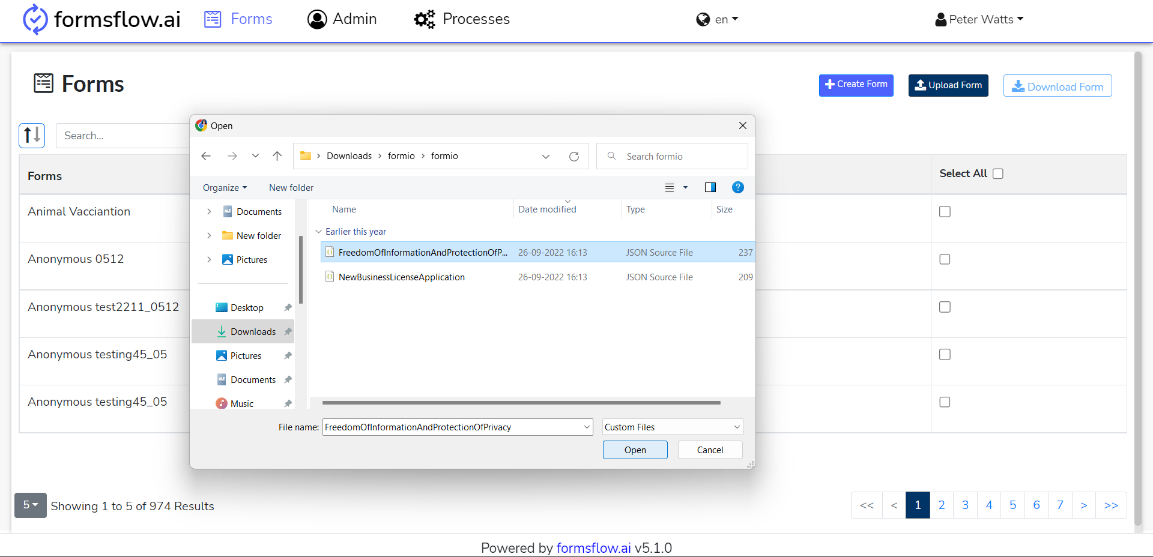Click the NewBusinessLicenseApplication file icon

(x=330, y=277)
